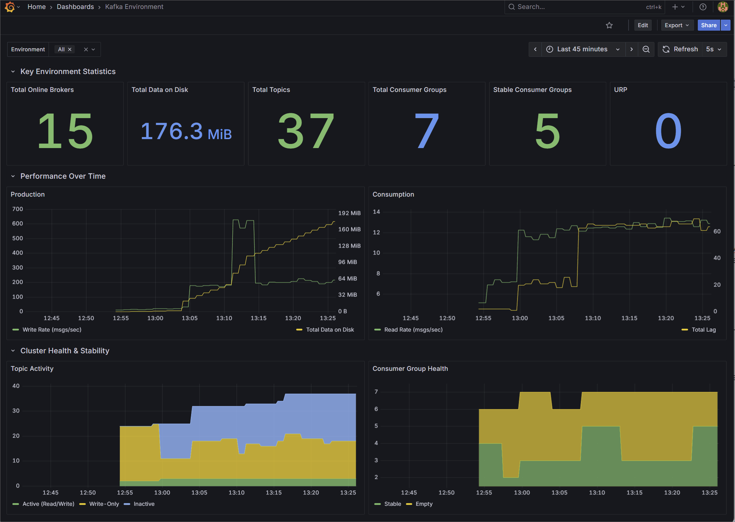Toggle Inactive series in Topic Activity
Viewport: 735px width, 522px height.
pyautogui.click(x=144, y=504)
